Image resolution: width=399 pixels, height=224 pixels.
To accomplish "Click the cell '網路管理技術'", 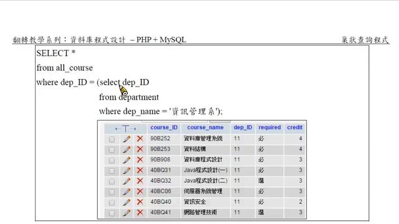I will click(200, 212).
